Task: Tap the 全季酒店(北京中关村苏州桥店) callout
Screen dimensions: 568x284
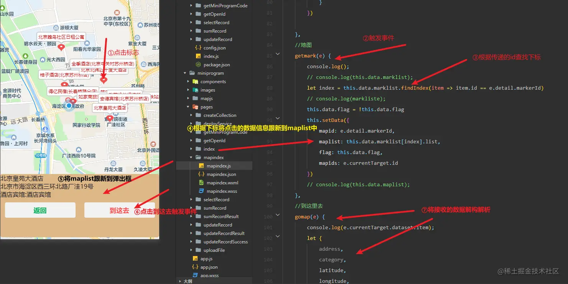Action: click(103, 64)
